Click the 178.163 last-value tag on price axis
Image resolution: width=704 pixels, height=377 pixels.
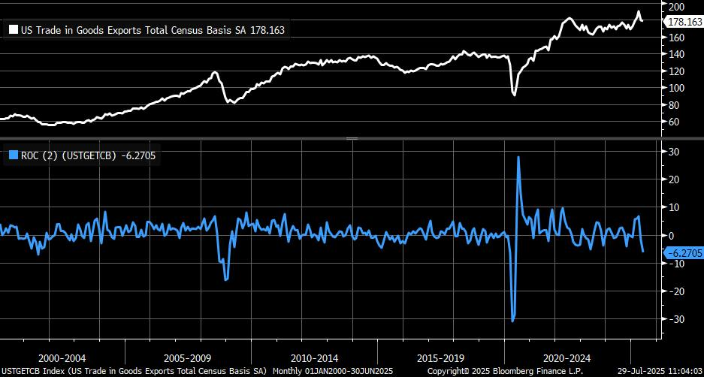[x=684, y=23]
